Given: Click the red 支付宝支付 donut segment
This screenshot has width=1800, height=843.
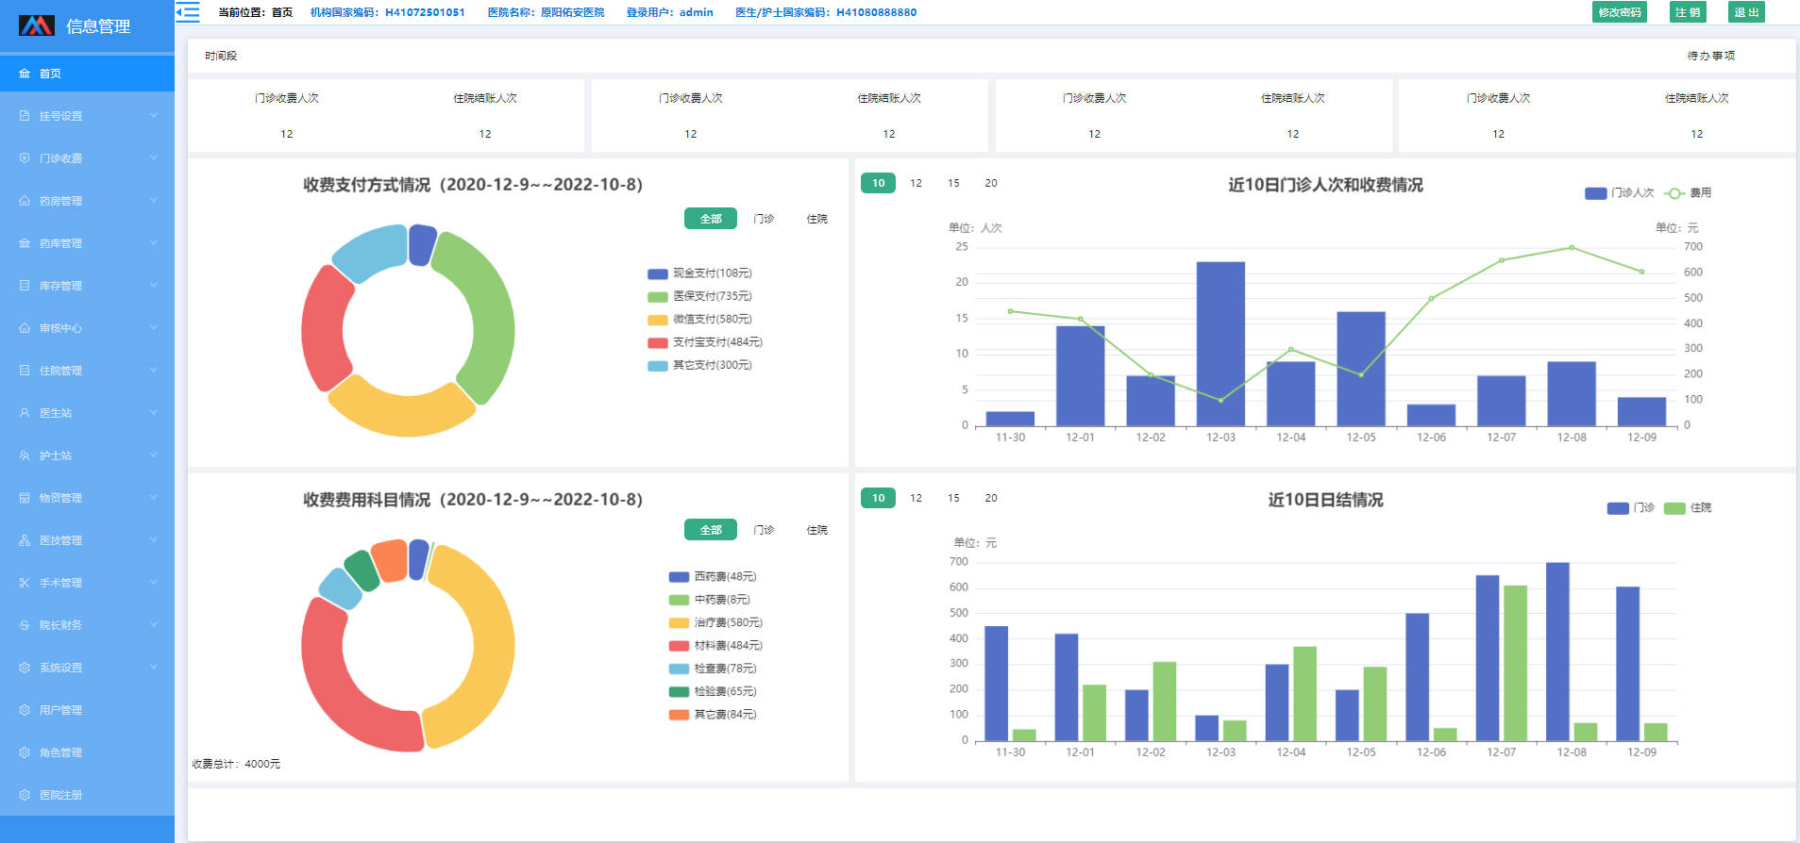Looking at the screenshot, I should pyautogui.click(x=324, y=328).
